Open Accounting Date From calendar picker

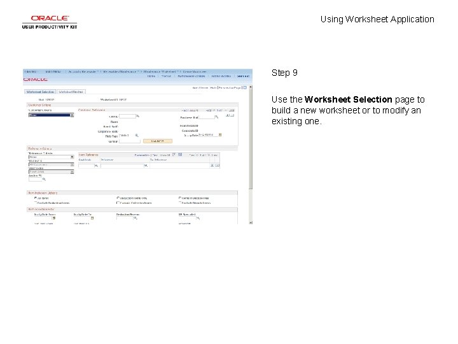coord(53,219)
